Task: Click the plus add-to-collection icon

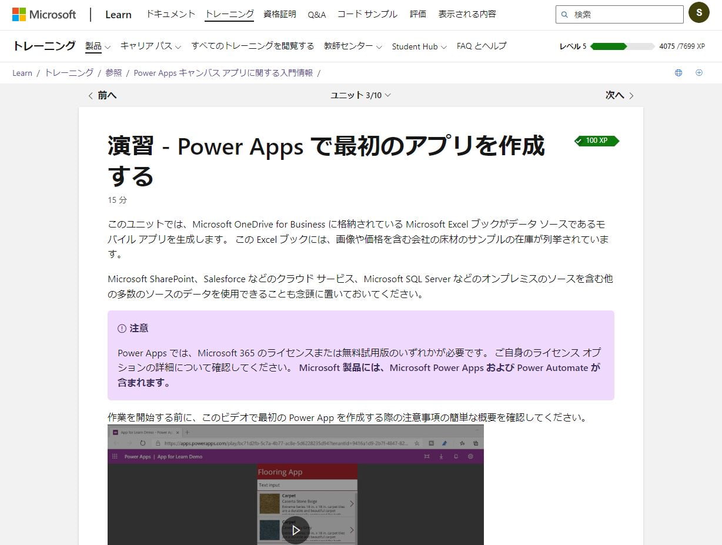Action: coord(699,73)
